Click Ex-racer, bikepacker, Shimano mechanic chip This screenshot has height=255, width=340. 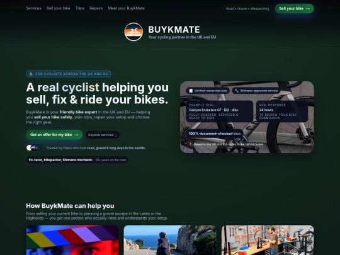(77, 160)
